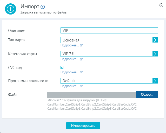166x133 pixels.
Task: Click the round plus icon in header
Action: click(10, 9)
